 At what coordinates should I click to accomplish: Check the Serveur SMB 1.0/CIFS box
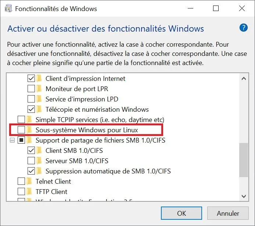click(31, 161)
